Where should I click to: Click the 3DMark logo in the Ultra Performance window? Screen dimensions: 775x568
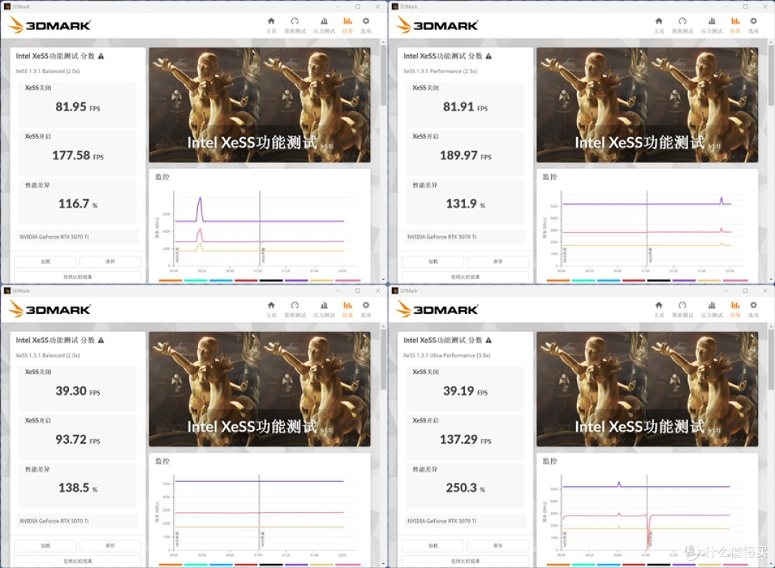coord(438,309)
